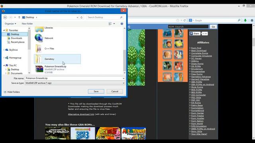This screenshot has width=255, height=143.
Task: Open recent locations history dropdown
Action: [15, 17]
